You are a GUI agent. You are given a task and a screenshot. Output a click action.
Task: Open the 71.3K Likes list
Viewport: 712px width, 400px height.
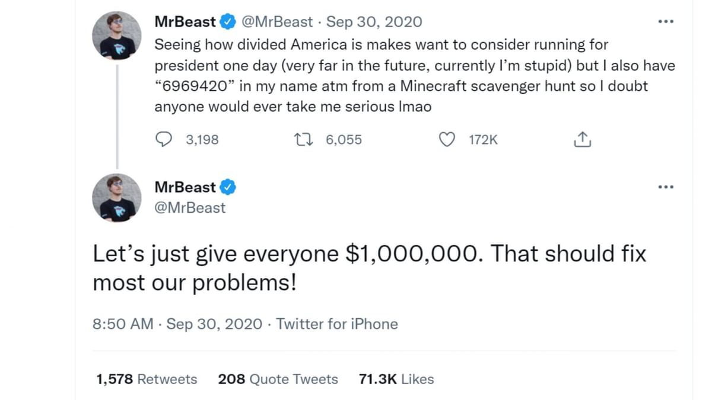(396, 379)
